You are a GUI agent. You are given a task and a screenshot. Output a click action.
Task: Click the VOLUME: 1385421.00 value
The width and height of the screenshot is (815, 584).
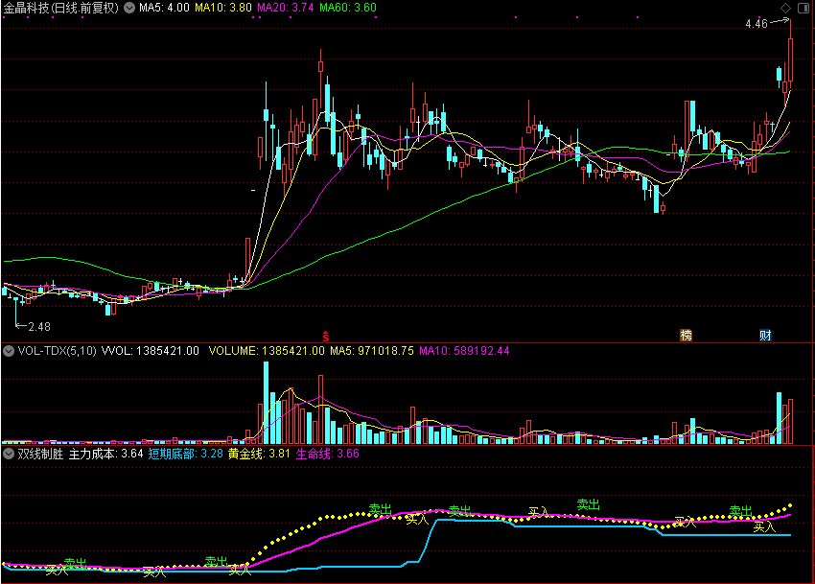coord(267,351)
